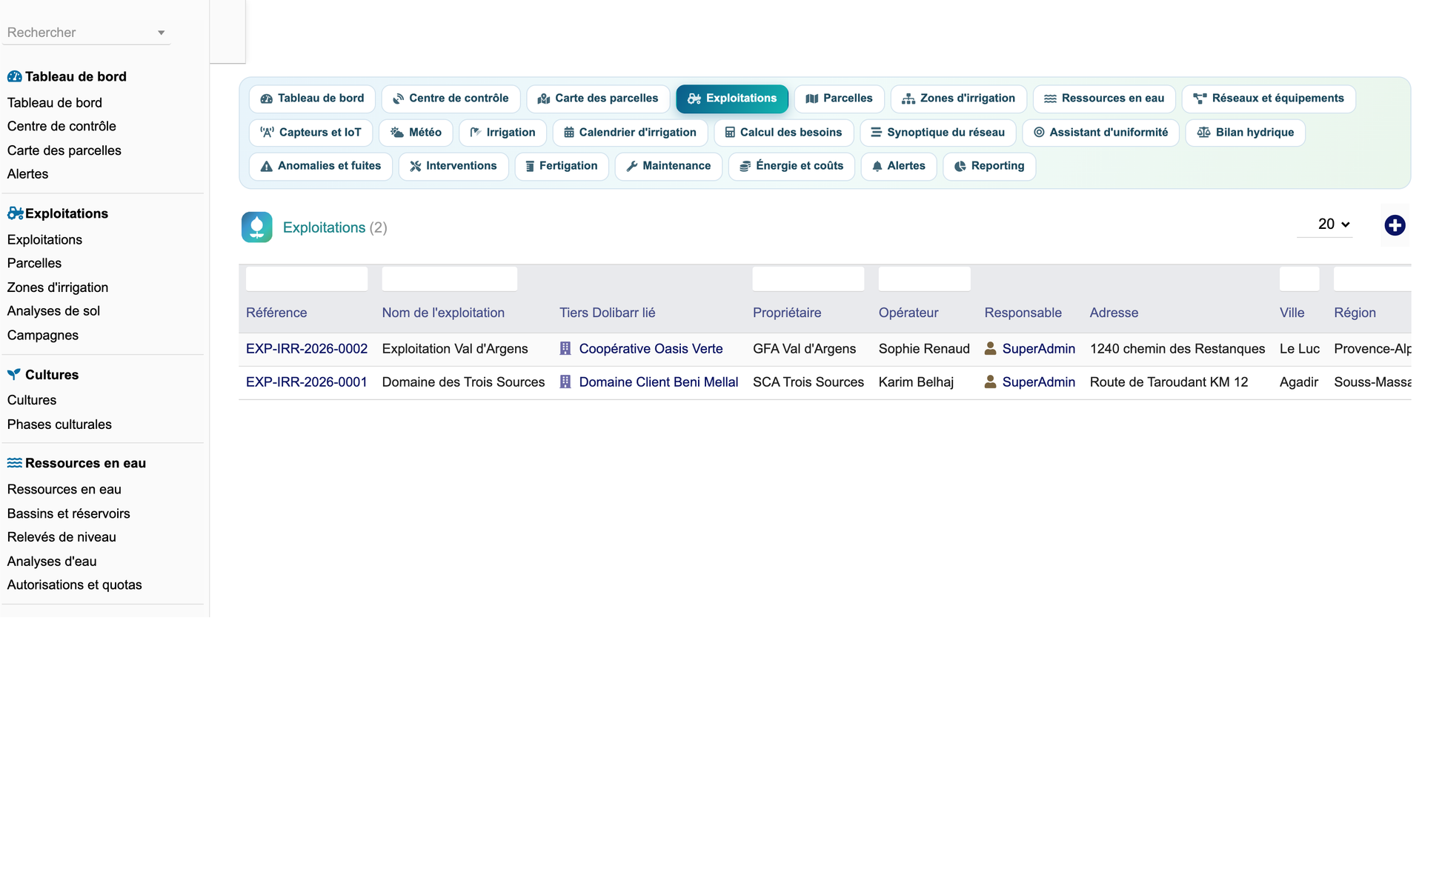
Task: Click the Météo cloud-sun icon
Action: click(397, 133)
